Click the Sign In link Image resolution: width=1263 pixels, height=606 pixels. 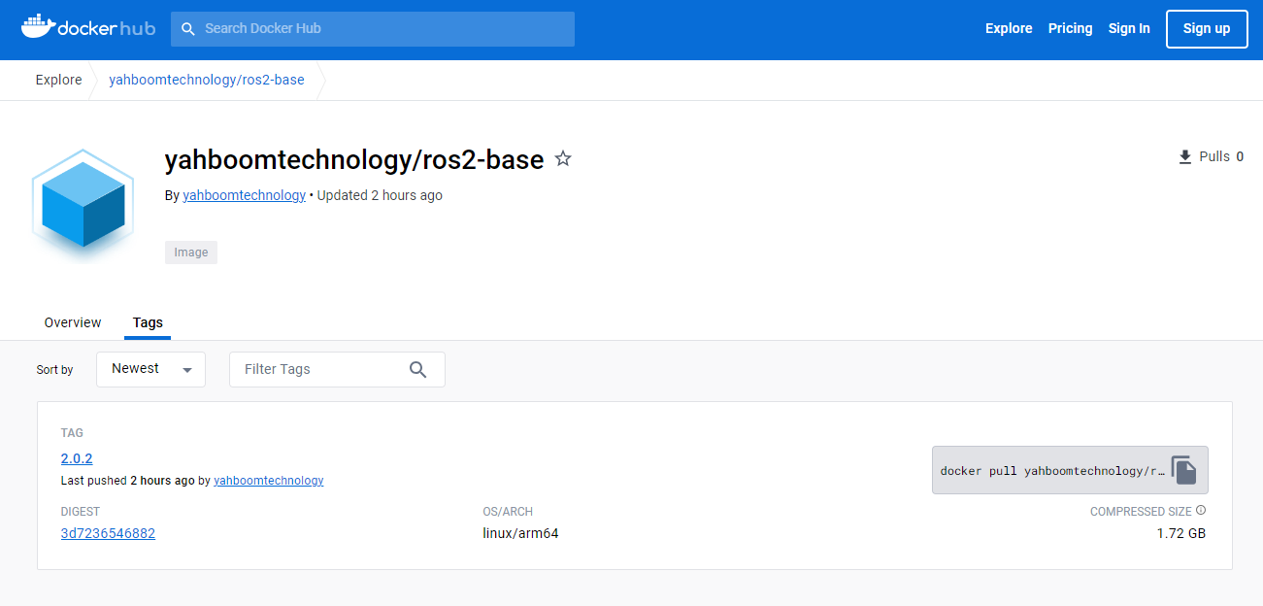[x=1129, y=29]
